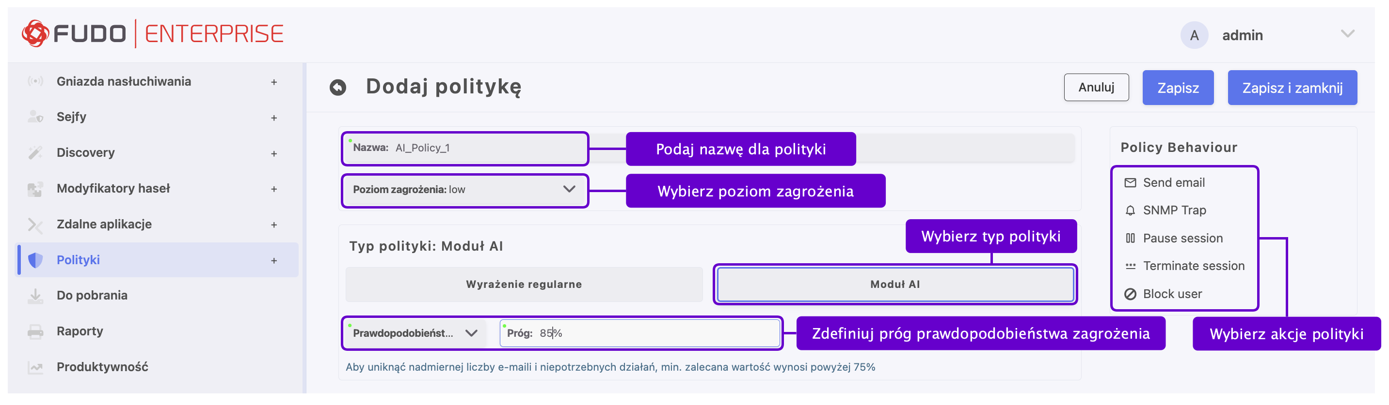Click the Discovery wand icon

35,153
